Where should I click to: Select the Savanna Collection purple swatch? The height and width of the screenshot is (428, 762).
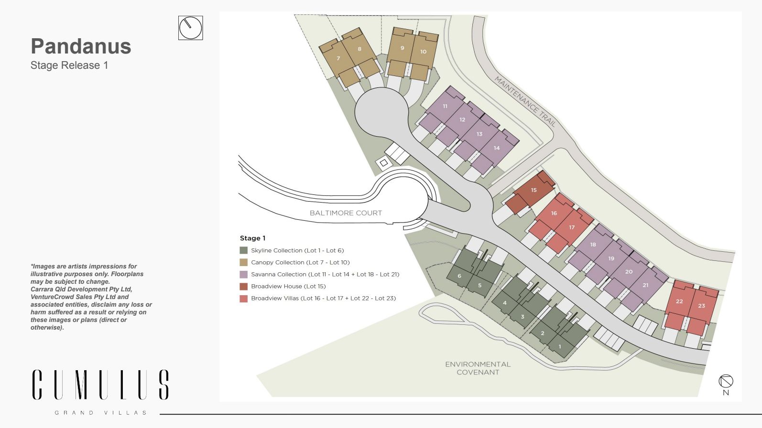[x=244, y=274]
